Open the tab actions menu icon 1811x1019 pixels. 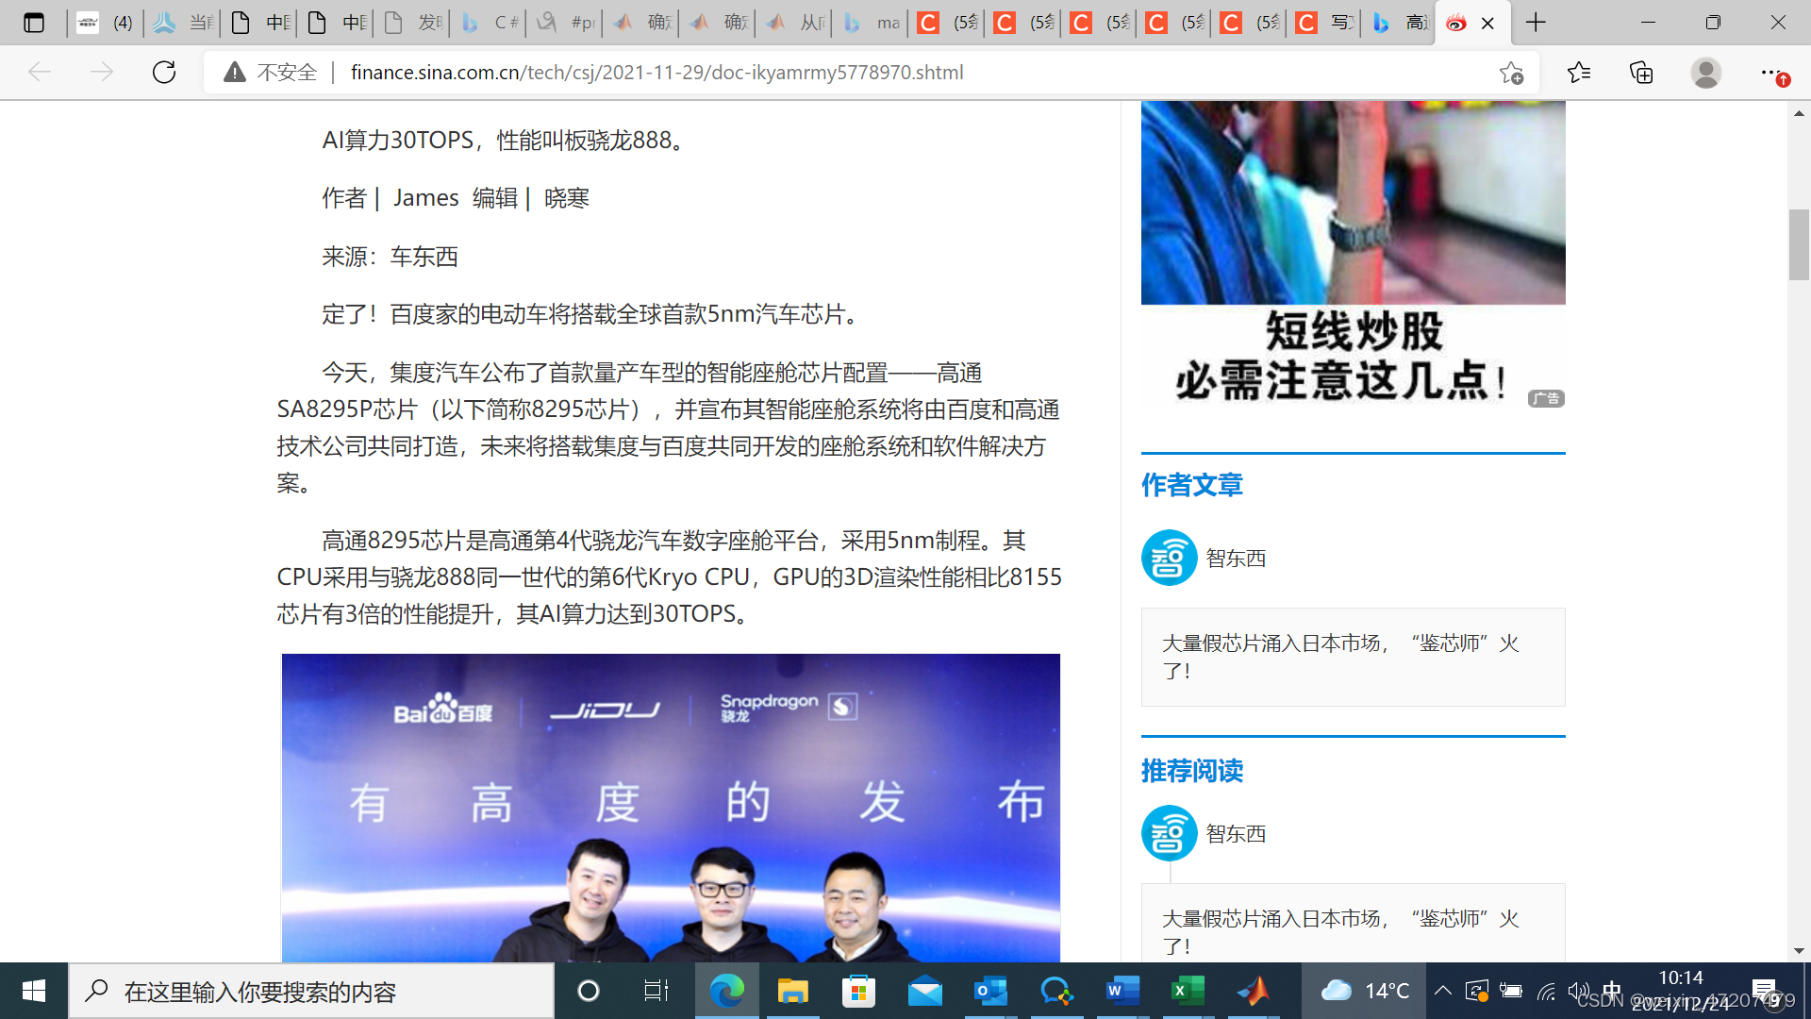(34, 23)
